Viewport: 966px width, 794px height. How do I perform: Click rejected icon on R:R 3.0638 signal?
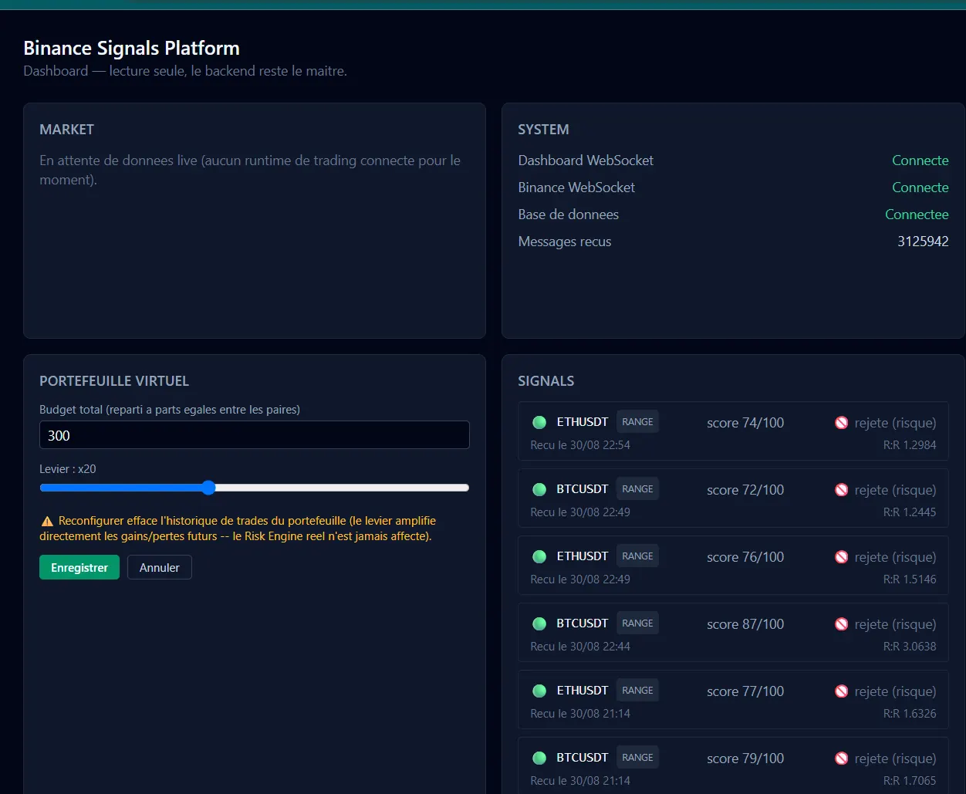pyautogui.click(x=841, y=624)
